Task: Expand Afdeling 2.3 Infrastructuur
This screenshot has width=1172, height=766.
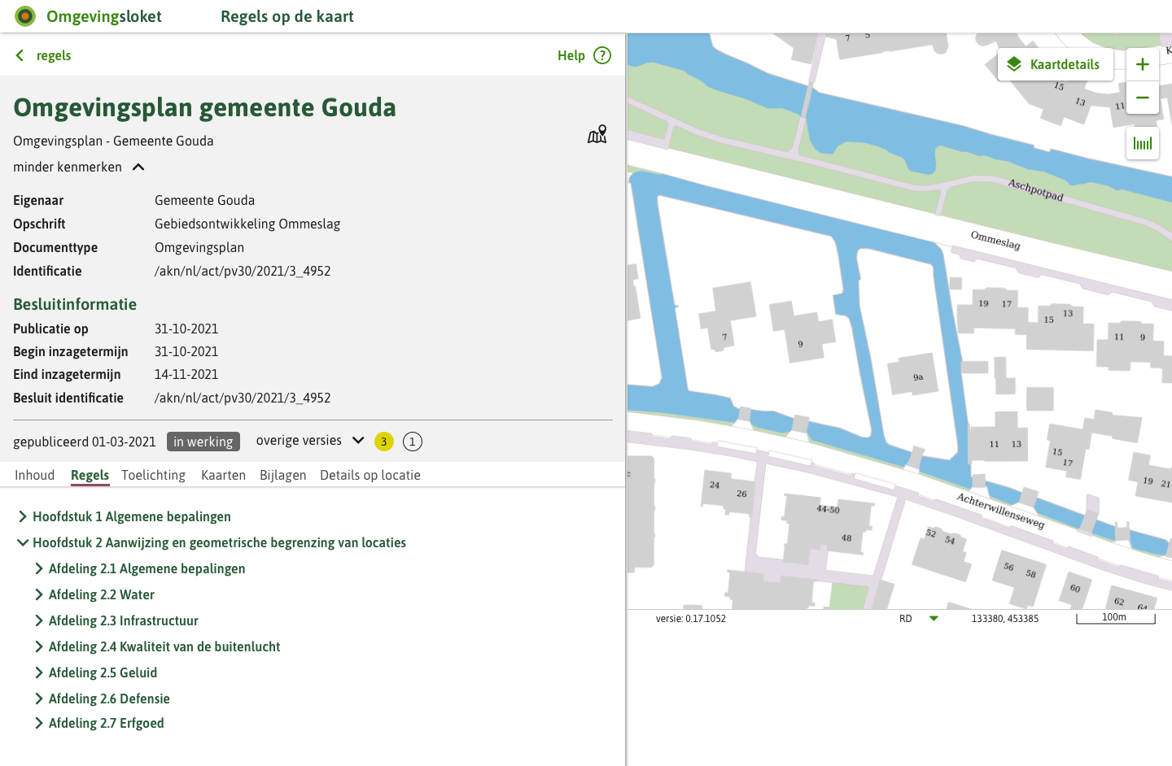Action: pos(39,620)
